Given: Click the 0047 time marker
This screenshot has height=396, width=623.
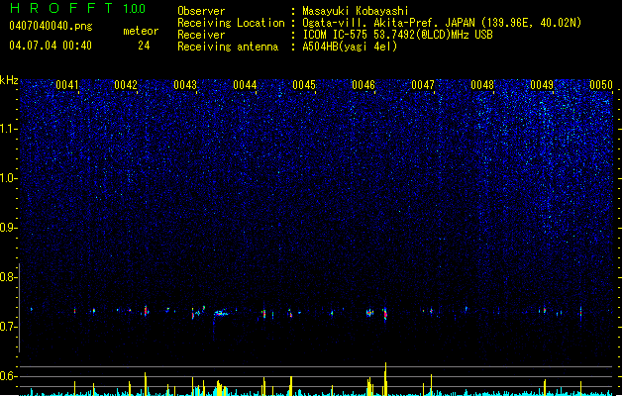Looking at the screenshot, I should click(x=423, y=85).
